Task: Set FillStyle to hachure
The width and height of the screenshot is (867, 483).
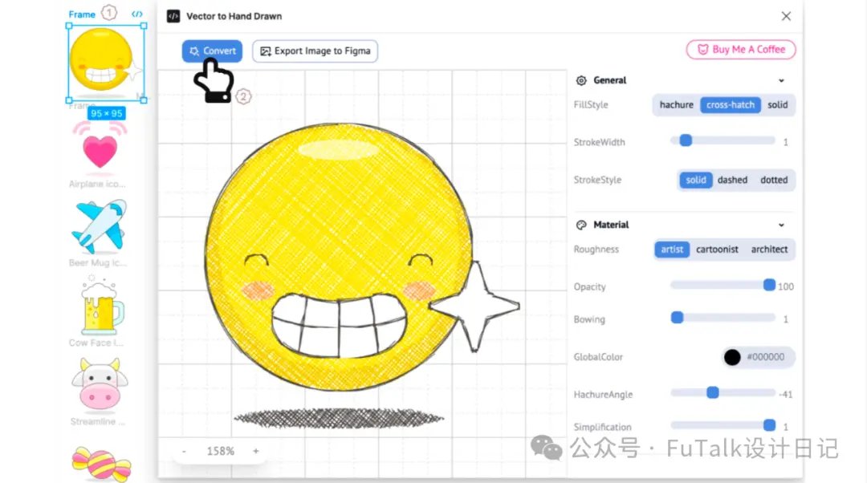Action: (x=676, y=105)
